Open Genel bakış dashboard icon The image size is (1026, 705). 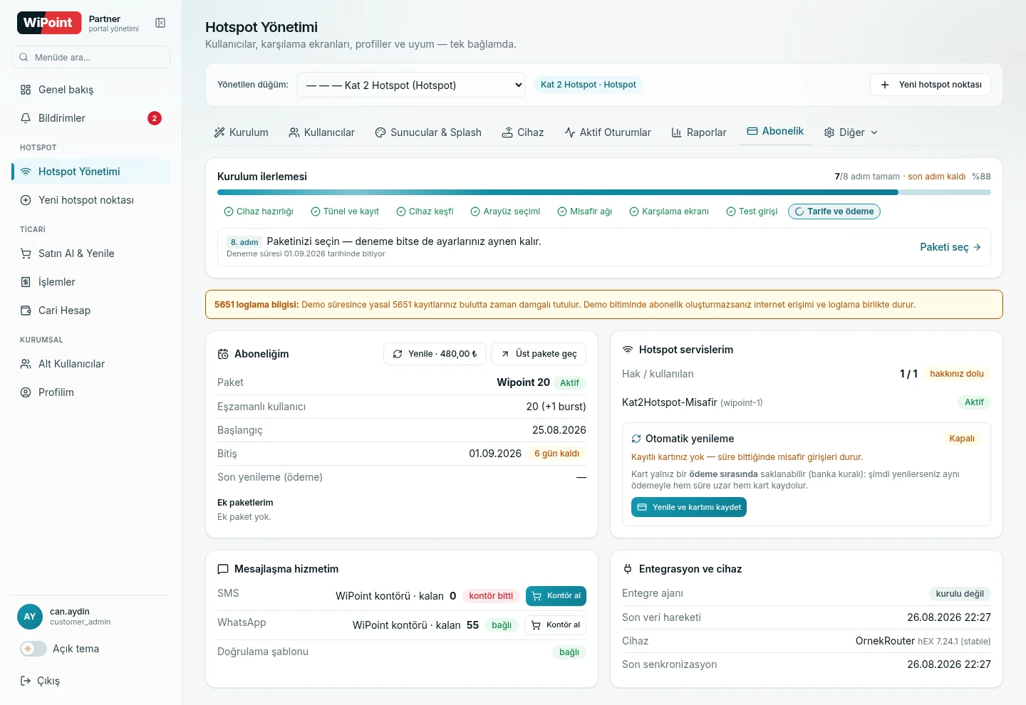(26, 90)
